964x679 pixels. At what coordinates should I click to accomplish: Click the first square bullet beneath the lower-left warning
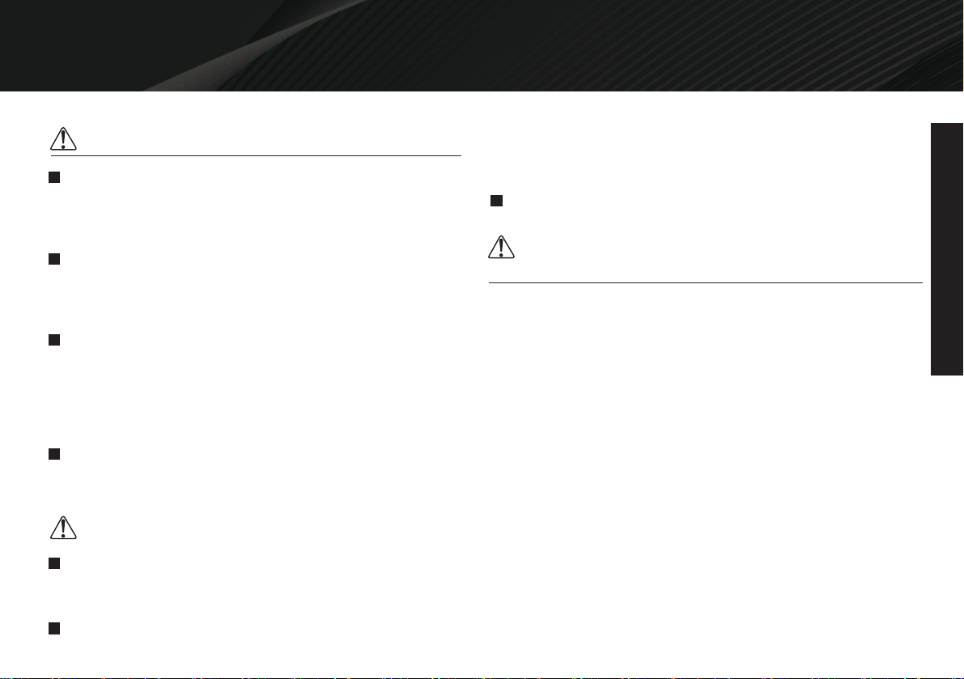[x=54, y=563]
